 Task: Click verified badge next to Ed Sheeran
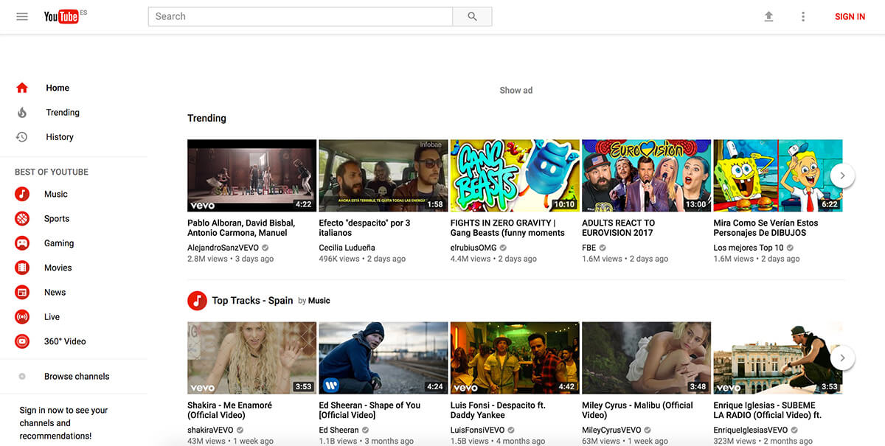[x=366, y=430]
